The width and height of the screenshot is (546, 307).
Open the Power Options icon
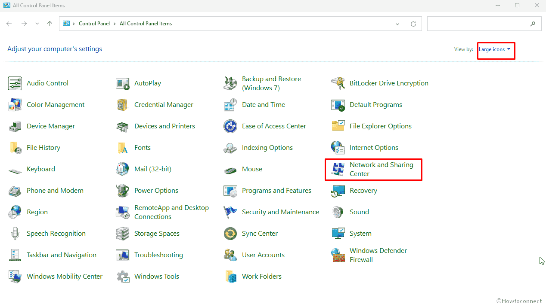pyautogui.click(x=123, y=191)
